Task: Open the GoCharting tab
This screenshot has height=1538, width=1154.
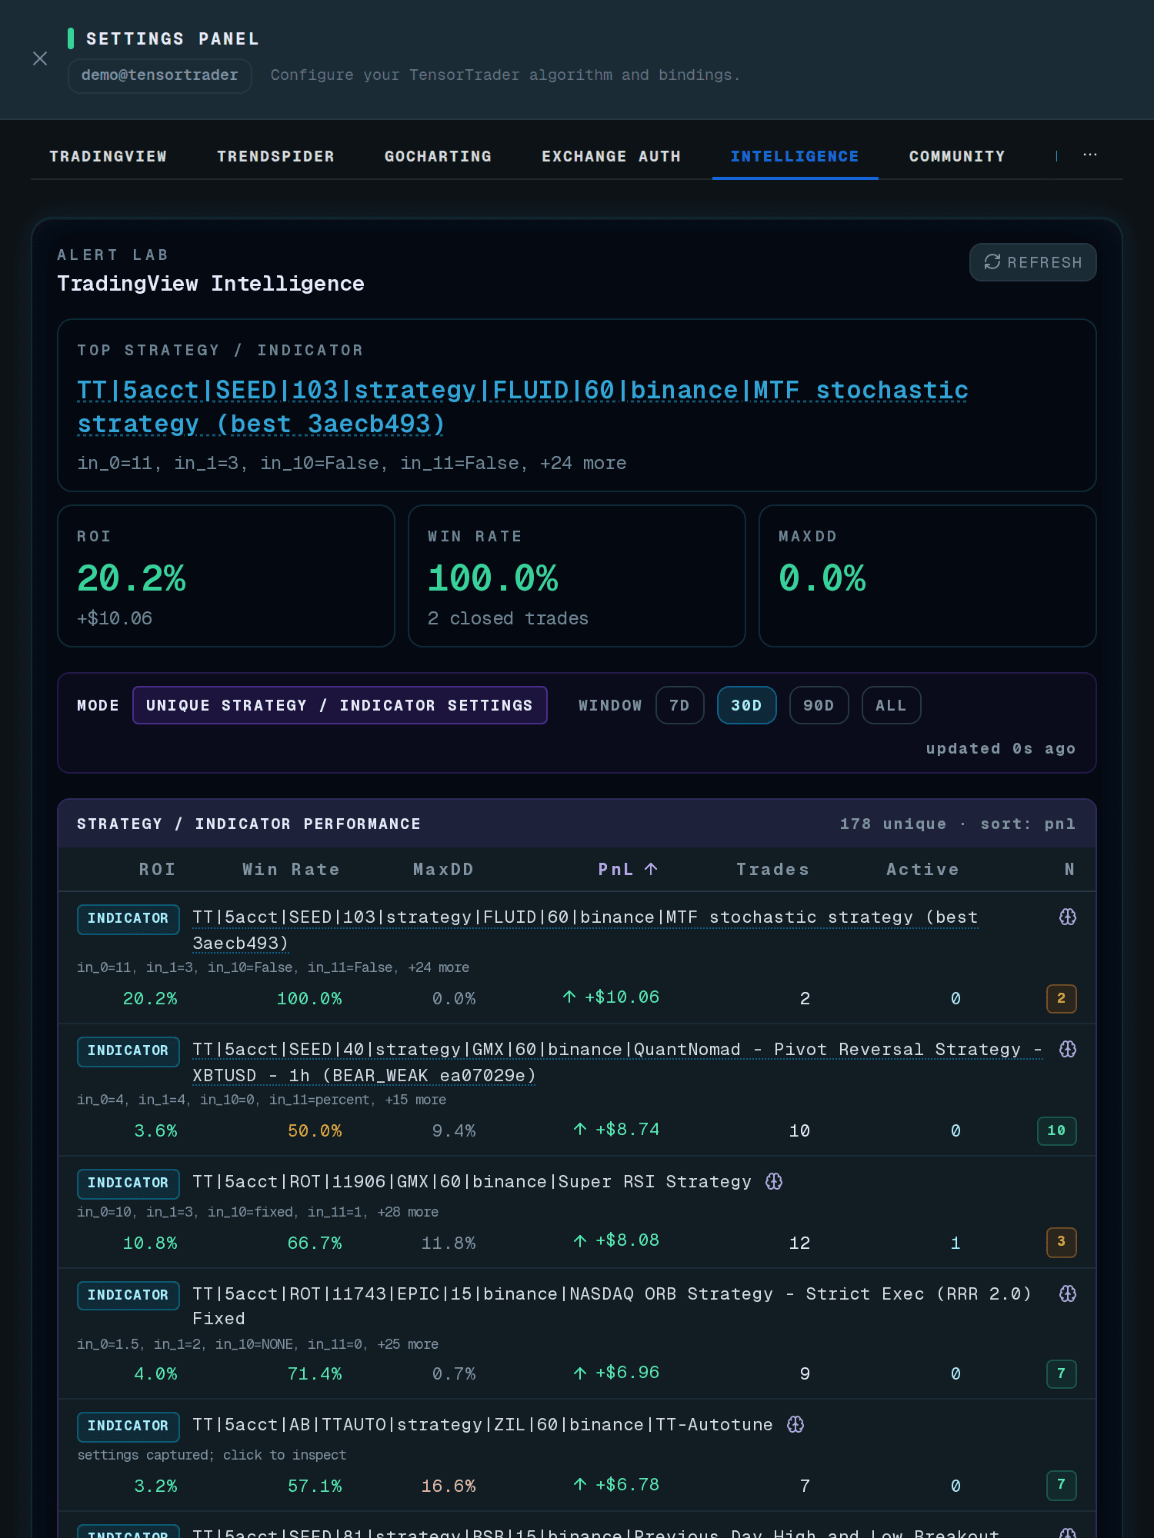Action: click(x=438, y=156)
